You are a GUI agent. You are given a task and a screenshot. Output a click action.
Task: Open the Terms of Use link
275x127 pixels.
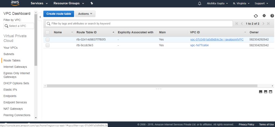[x=266, y=125]
